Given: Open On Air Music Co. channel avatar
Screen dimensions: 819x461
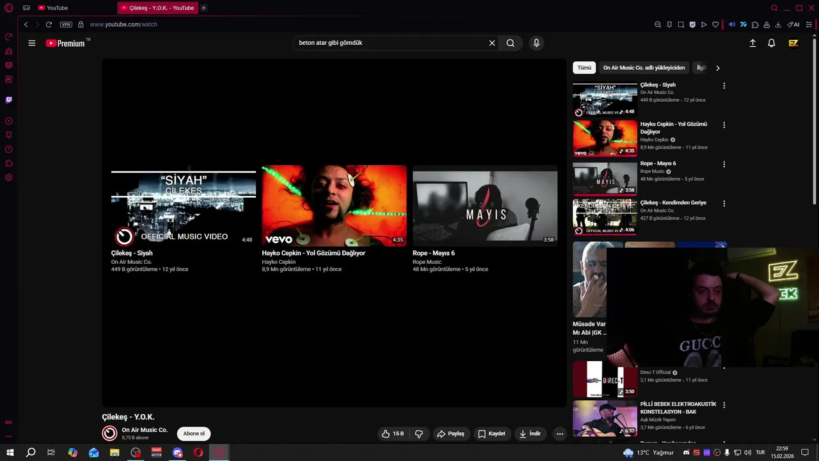Looking at the screenshot, I should click(x=109, y=433).
